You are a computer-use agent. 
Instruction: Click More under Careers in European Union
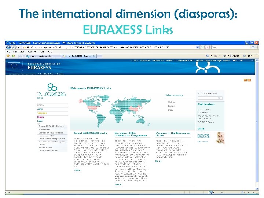pos(158,161)
